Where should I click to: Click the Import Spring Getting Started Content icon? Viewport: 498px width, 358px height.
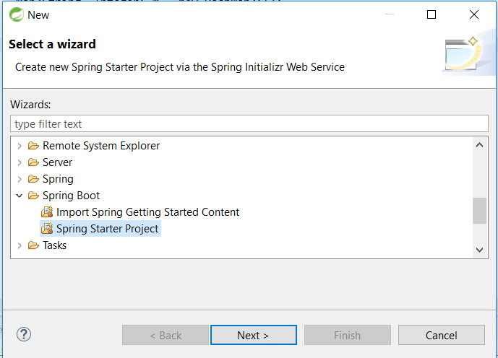[x=47, y=212]
